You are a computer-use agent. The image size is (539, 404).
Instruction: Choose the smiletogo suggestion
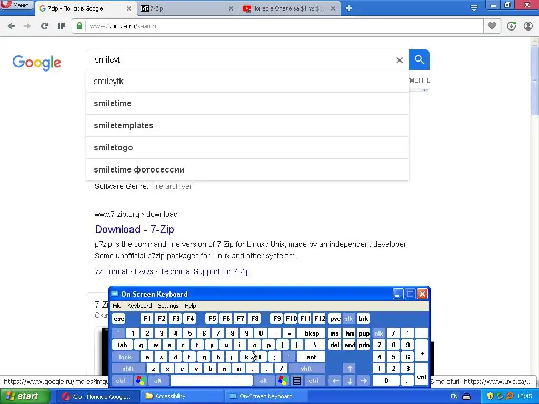[247, 147]
